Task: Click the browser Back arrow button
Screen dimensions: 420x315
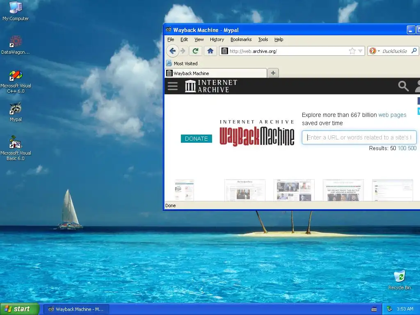Action: (x=173, y=51)
